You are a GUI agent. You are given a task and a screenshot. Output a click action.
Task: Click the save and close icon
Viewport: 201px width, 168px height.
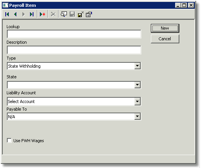pyautogui.click(x=81, y=14)
